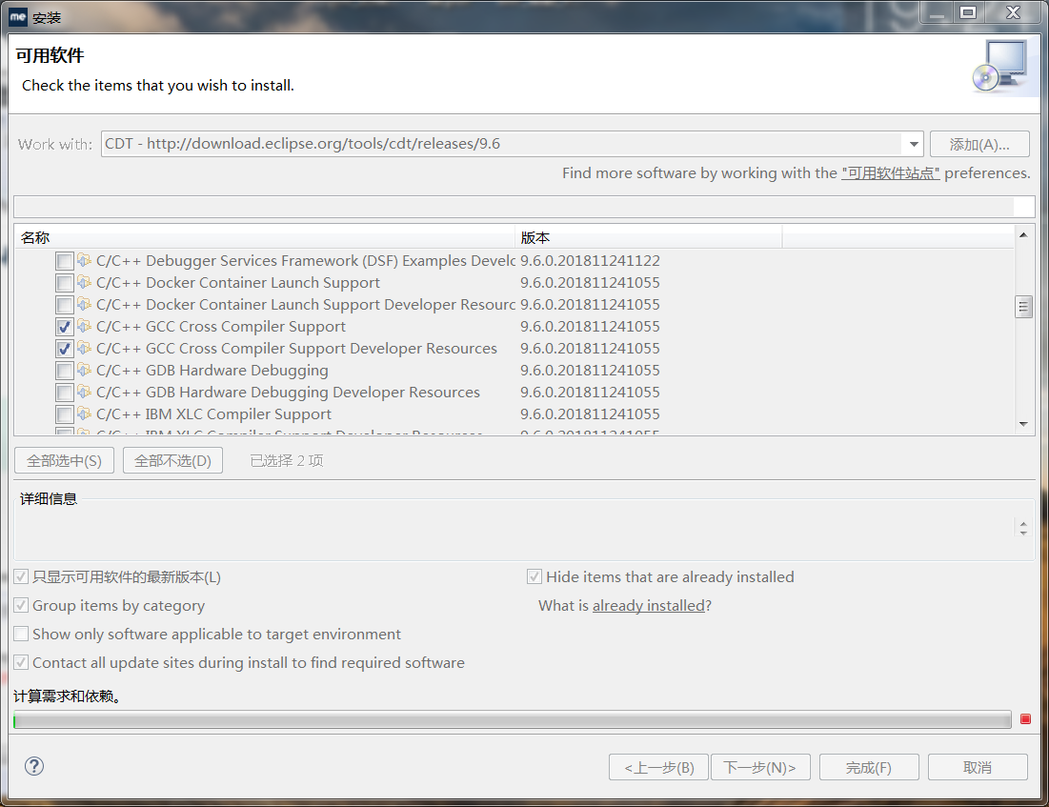The image size is (1049, 807).
Task: Click the help question mark icon
Action: (x=33, y=766)
